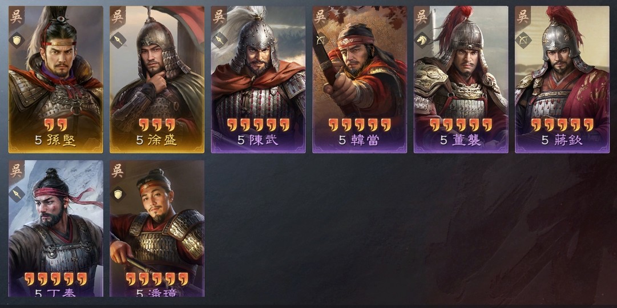This screenshot has height=308, width=617.
Task: Choose the 韓當 archer portrait
Action: click(360, 79)
